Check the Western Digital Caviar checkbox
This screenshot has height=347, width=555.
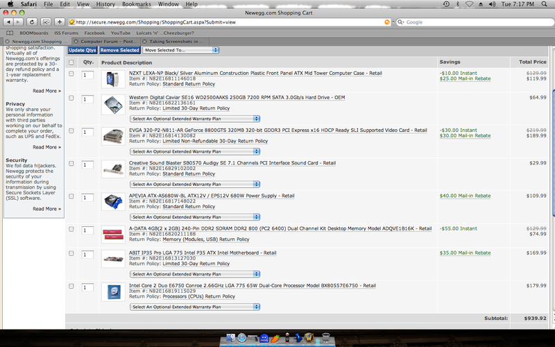coord(71,98)
